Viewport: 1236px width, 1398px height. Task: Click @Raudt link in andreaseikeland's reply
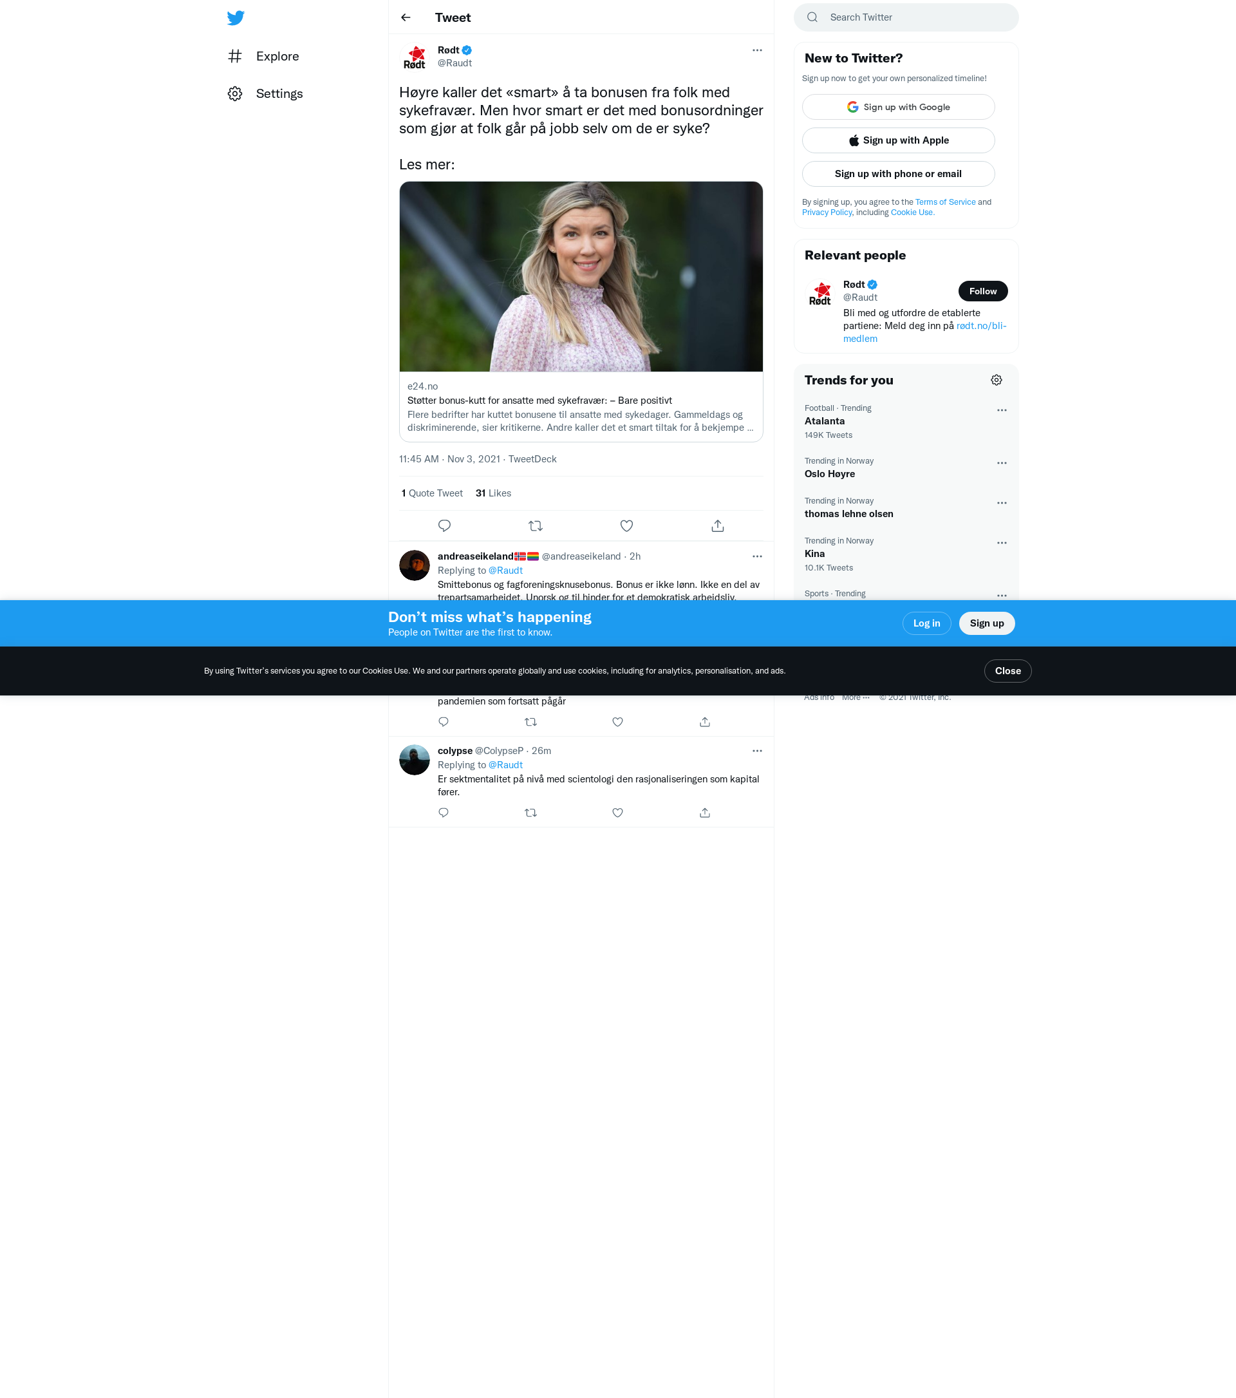point(505,571)
